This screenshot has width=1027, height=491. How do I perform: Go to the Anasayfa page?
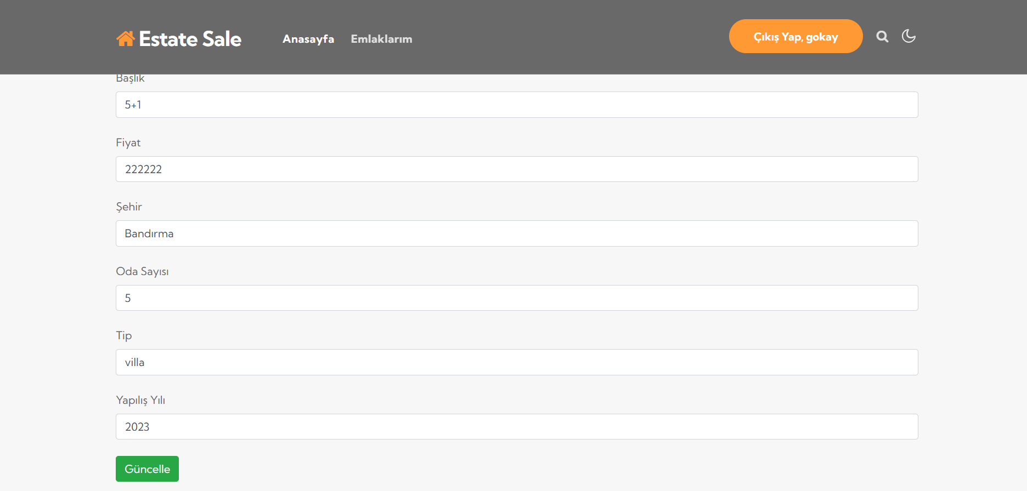point(308,39)
